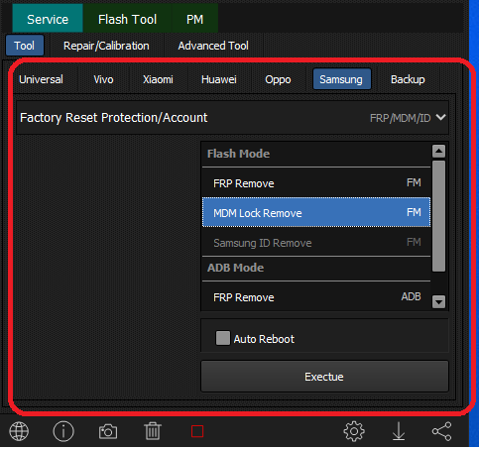Click the download arrow icon
The width and height of the screenshot is (479, 449).
pos(399,431)
